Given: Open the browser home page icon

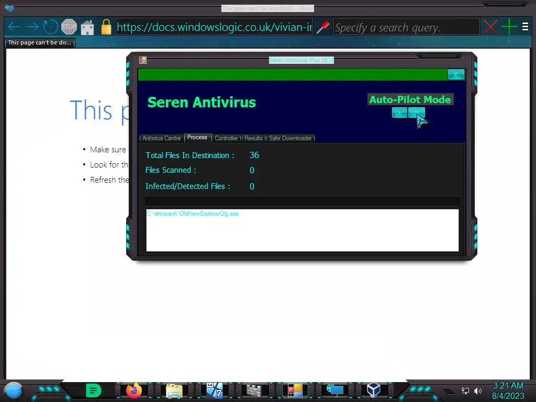Looking at the screenshot, I should pyautogui.click(x=87, y=27).
